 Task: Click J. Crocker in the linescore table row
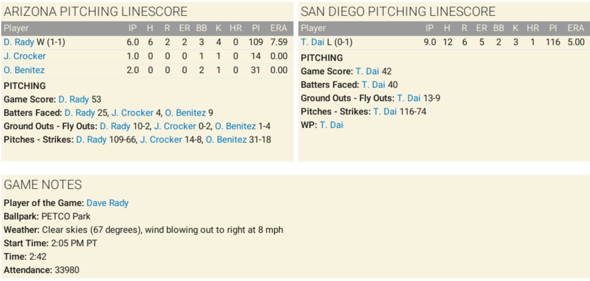tap(25, 56)
